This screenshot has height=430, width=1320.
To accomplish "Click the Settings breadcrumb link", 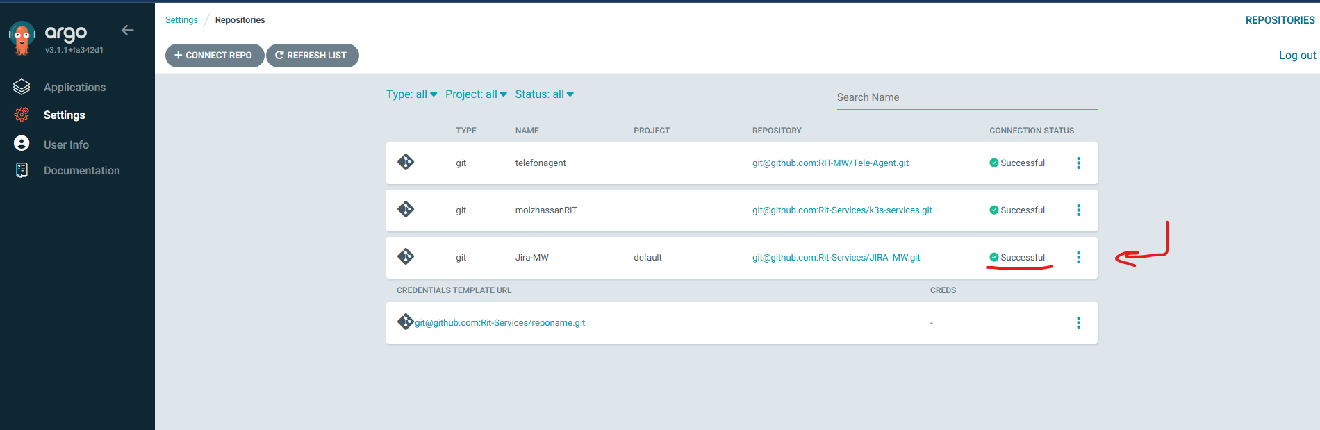I will pos(181,20).
